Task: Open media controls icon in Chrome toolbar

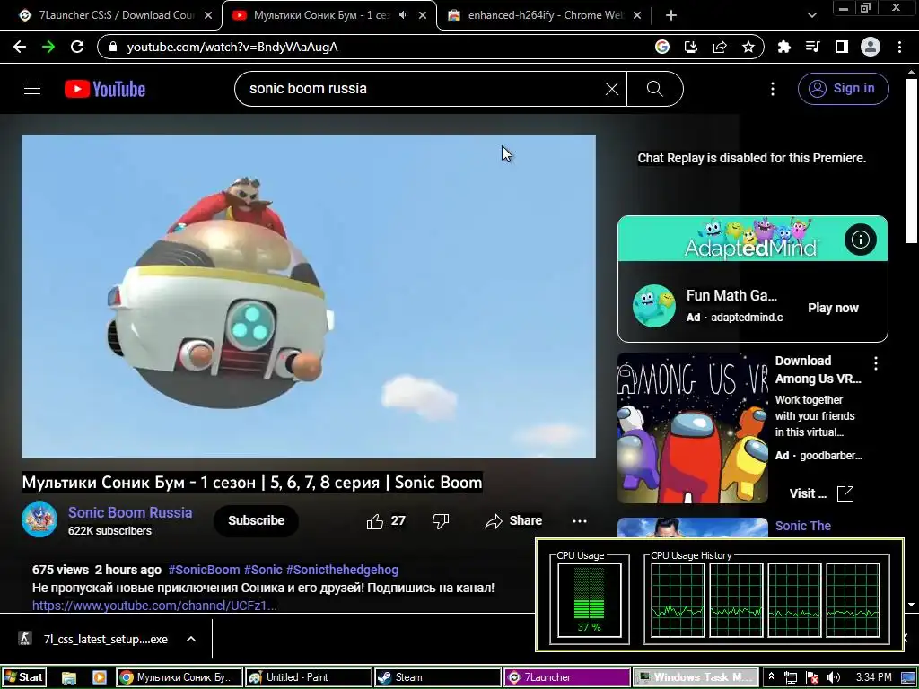Action: pyautogui.click(x=813, y=47)
